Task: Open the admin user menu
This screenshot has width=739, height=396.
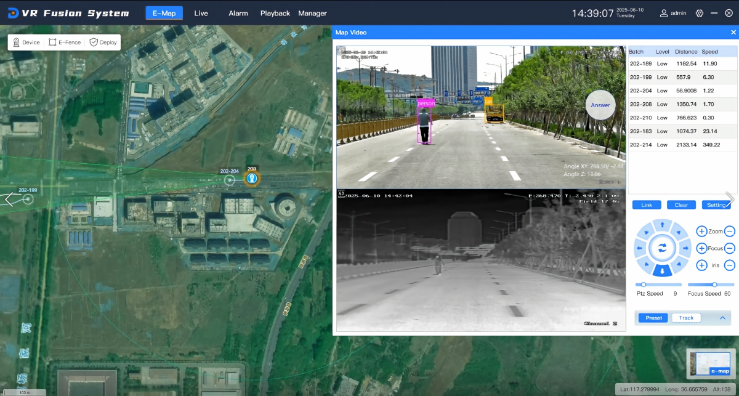Action: pos(673,13)
